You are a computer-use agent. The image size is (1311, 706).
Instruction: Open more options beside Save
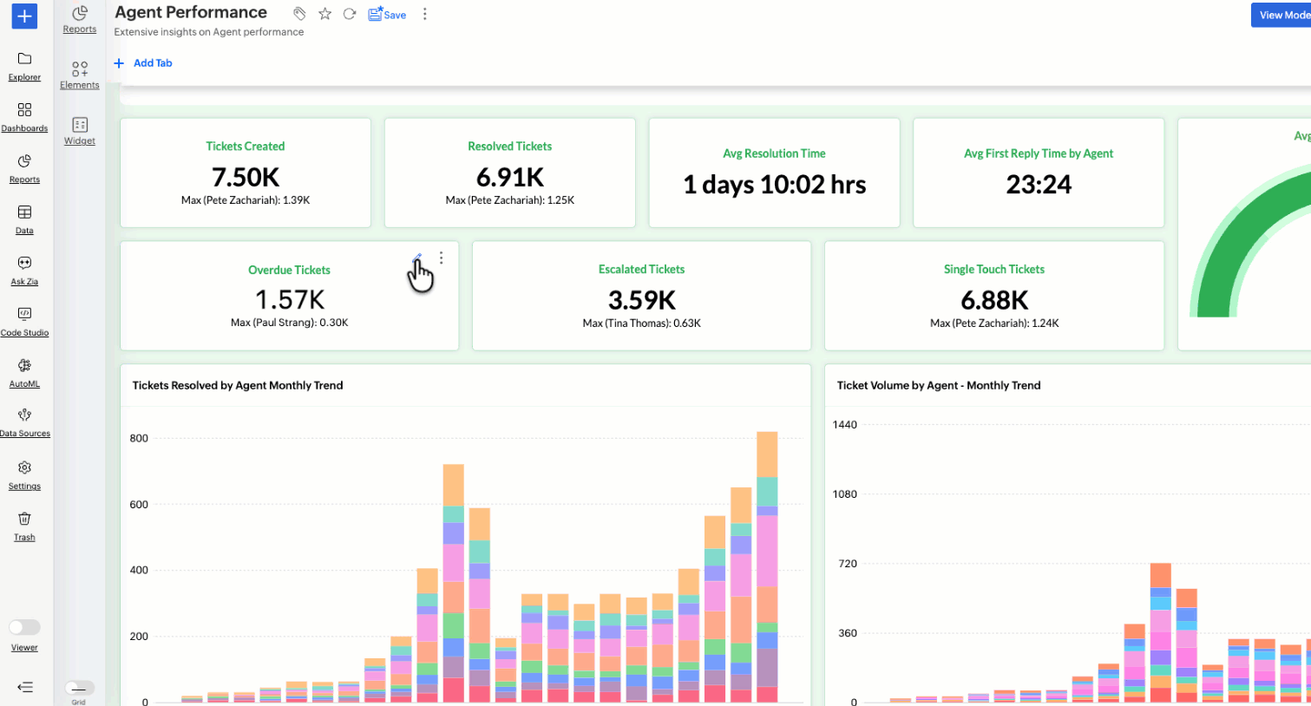pos(424,14)
